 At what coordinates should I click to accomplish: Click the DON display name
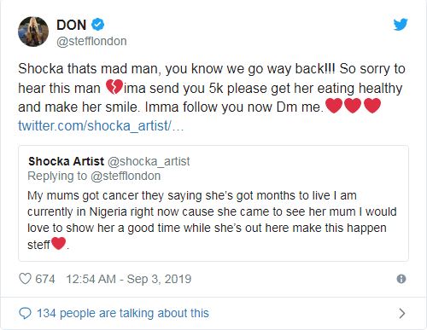(x=71, y=25)
